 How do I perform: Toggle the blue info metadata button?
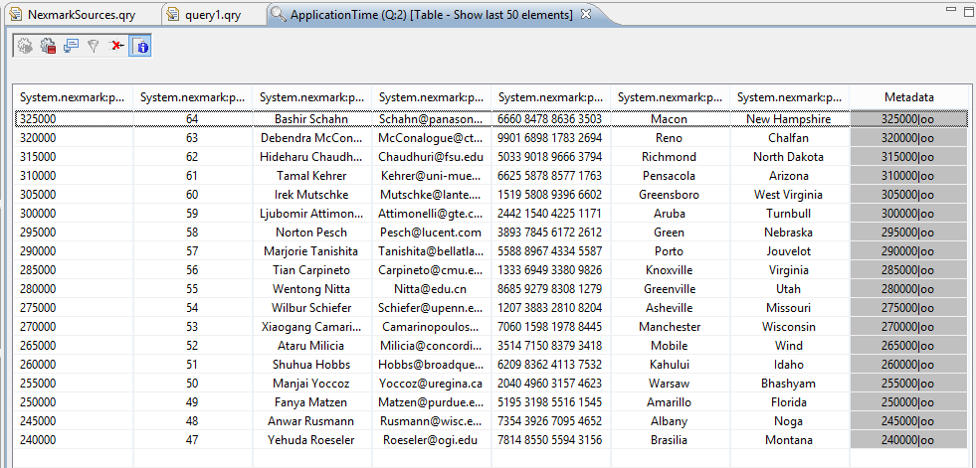(140, 46)
